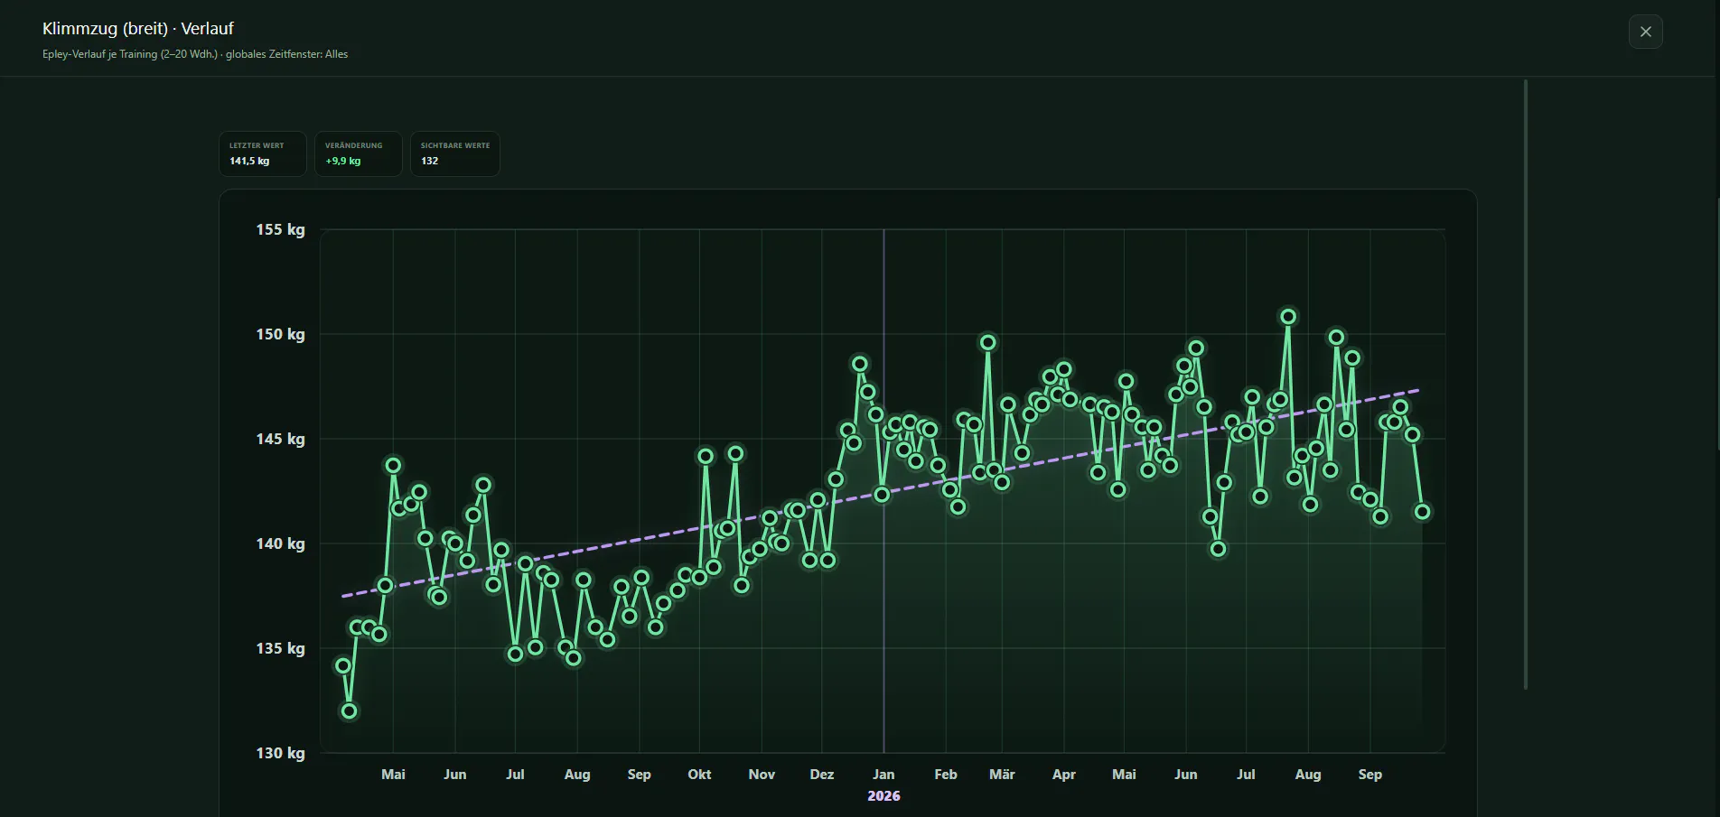Click the highest data point near 151 kg

point(1288,317)
